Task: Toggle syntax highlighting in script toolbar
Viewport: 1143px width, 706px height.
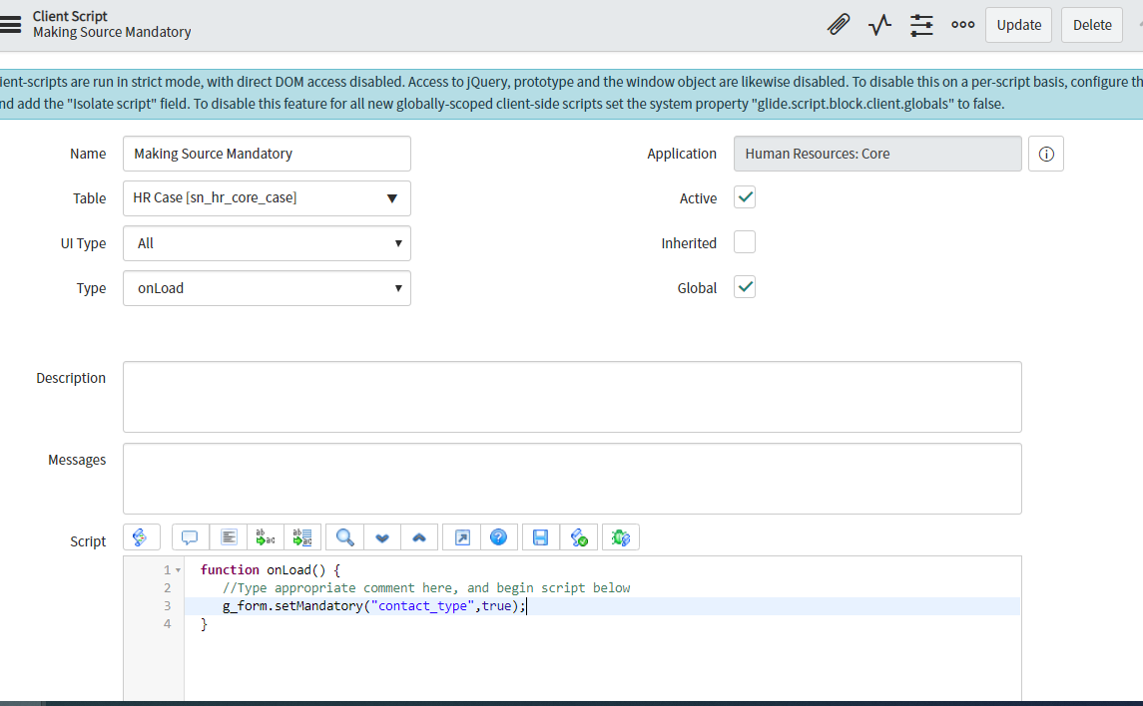Action: [x=141, y=537]
